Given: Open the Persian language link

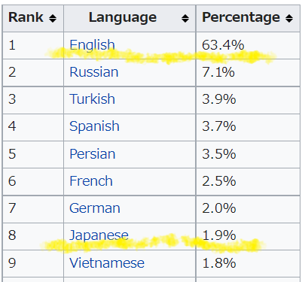Looking at the screenshot, I should (x=93, y=154).
